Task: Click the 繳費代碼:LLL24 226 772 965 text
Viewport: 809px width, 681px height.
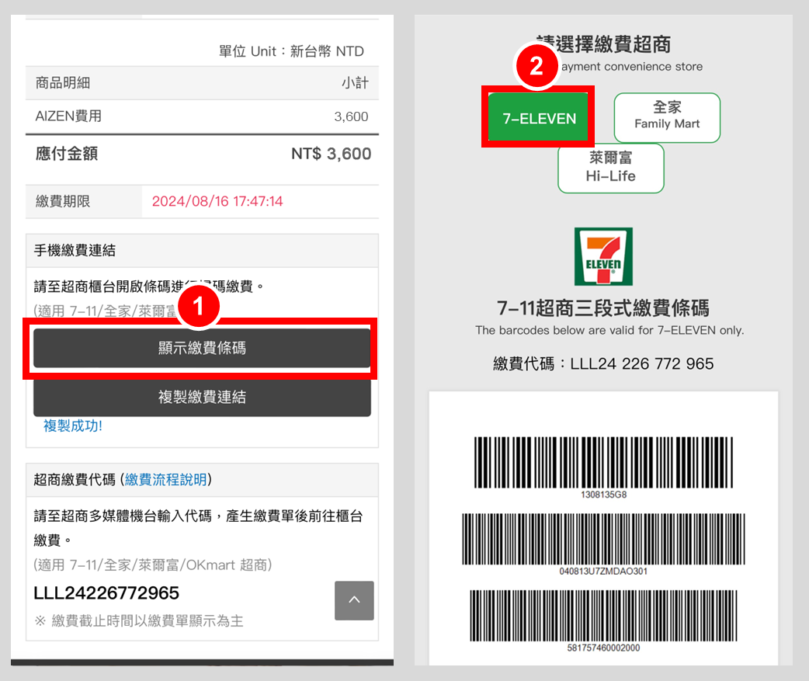Action: click(x=603, y=363)
